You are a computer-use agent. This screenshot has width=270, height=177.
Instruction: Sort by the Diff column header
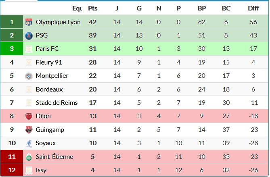253,8
